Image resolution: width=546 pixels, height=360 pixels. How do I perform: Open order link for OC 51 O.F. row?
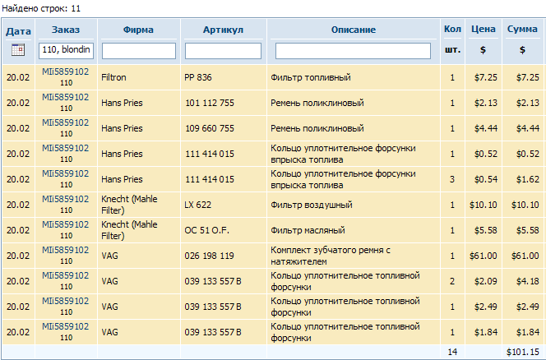pos(66,225)
